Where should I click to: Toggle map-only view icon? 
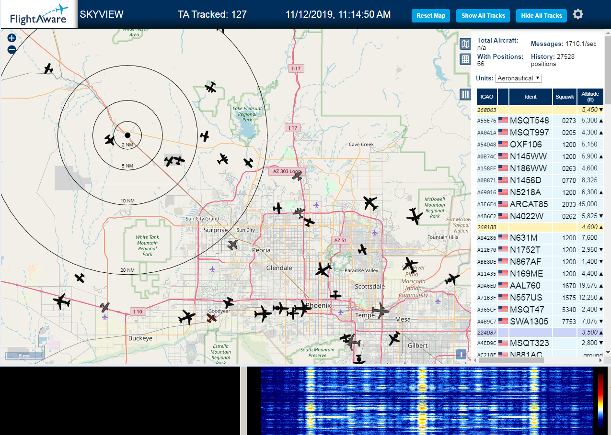point(465,45)
